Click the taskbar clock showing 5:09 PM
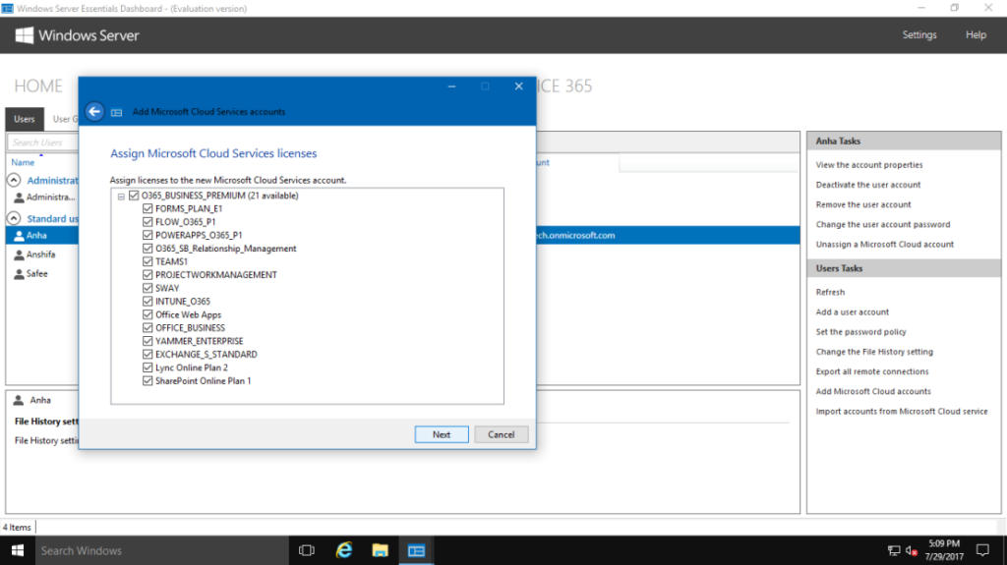1007x565 pixels. tap(944, 550)
